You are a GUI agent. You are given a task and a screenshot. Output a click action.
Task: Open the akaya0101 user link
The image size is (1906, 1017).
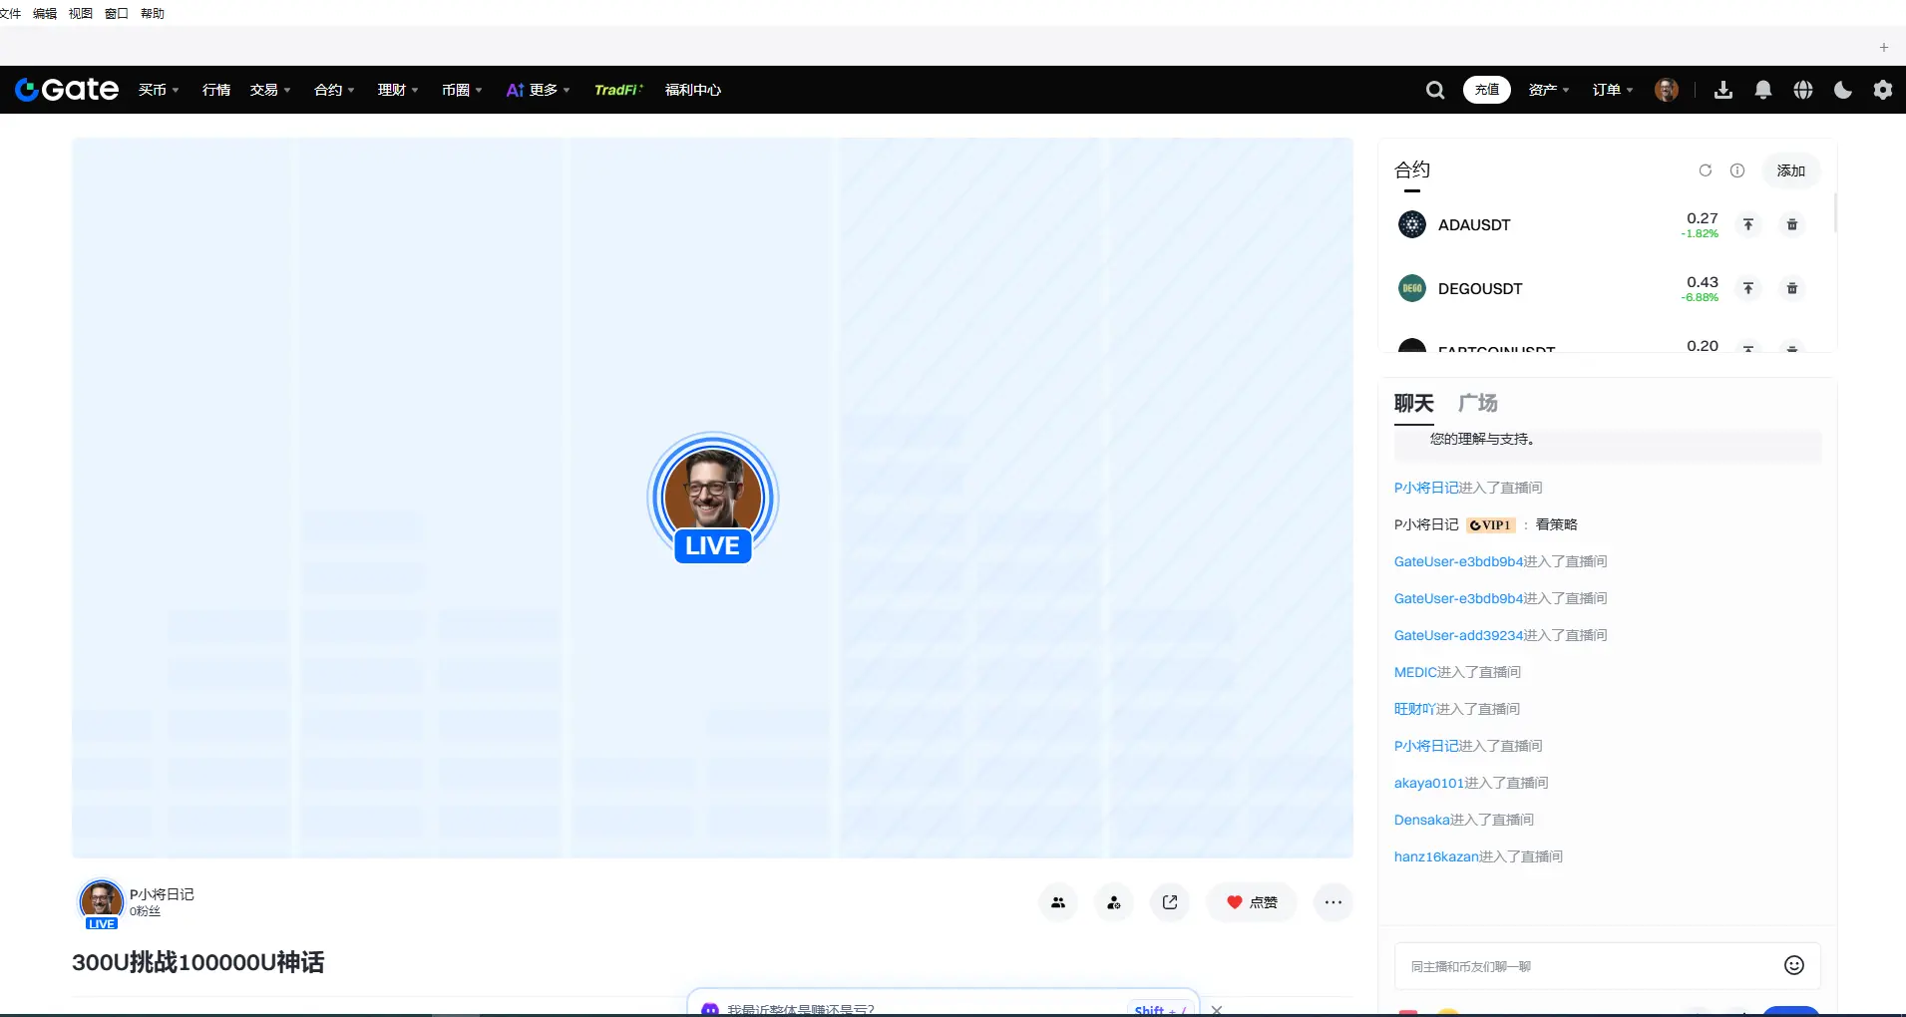(x=1429, y=783)
